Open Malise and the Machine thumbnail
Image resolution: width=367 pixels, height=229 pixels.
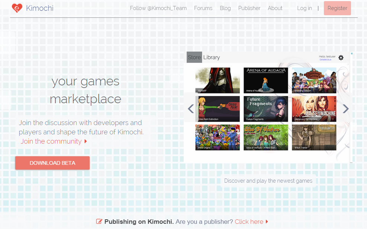click(x=314, y=109)
